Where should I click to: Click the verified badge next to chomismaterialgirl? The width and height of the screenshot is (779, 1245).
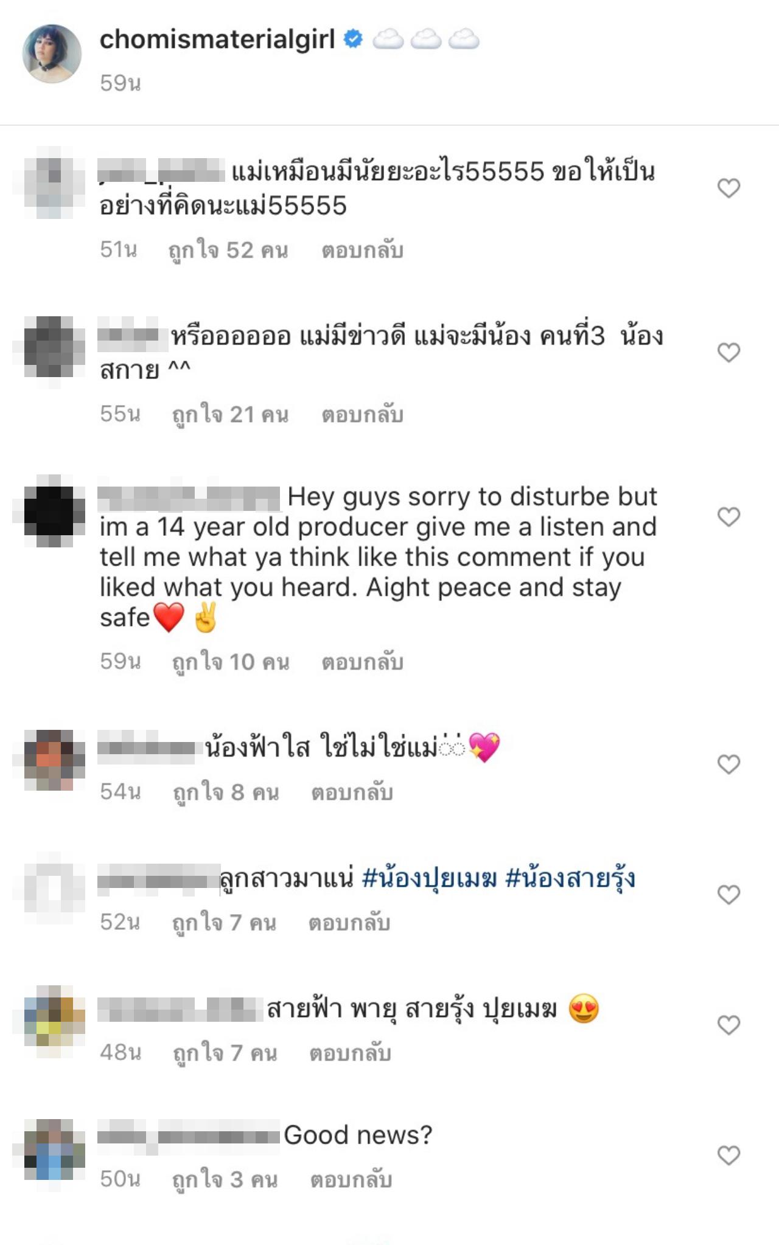(x=353, y=40)
